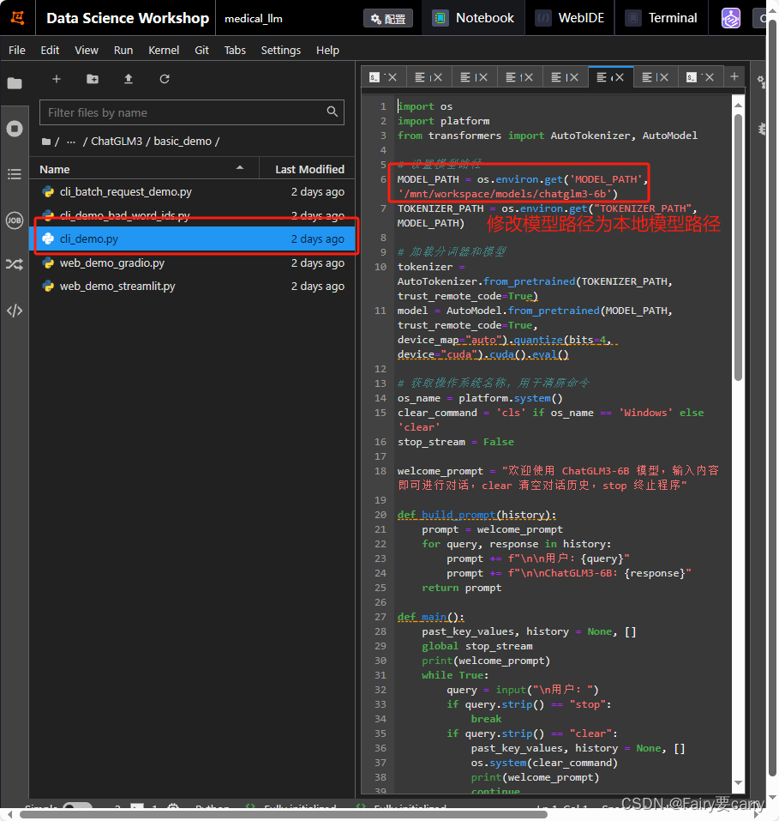The image size is (779, 821).
Task: Select the active blue-highlighted editor tab
Action: coord(610,77)
